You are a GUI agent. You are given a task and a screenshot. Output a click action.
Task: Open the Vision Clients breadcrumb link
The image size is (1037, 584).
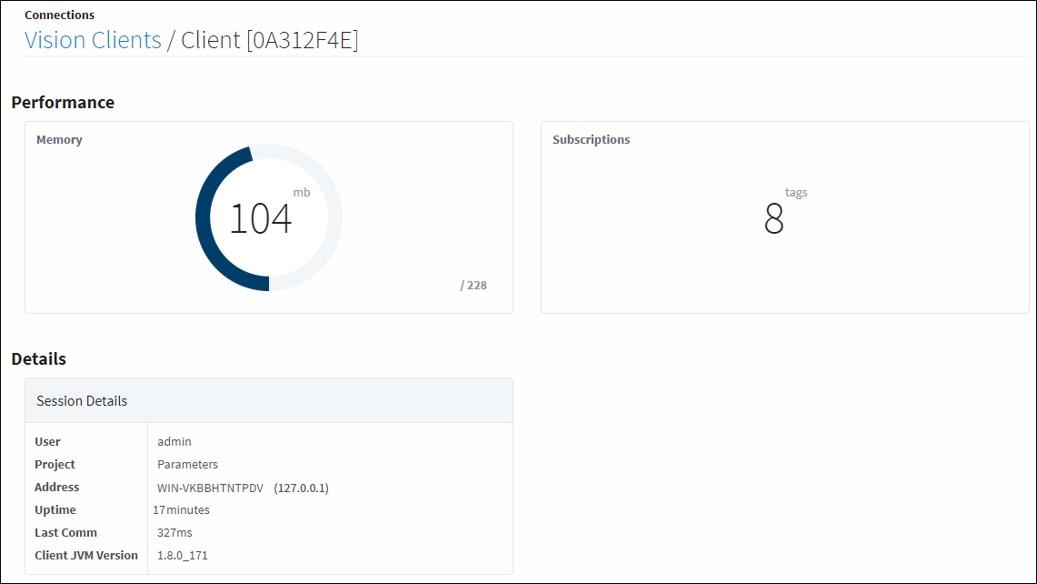pyautogui.click(x=93, y=40)
